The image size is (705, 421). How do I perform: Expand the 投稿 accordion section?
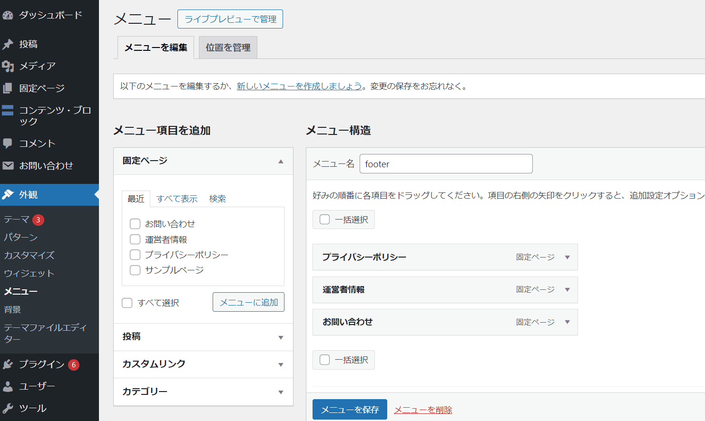[203, 337]
